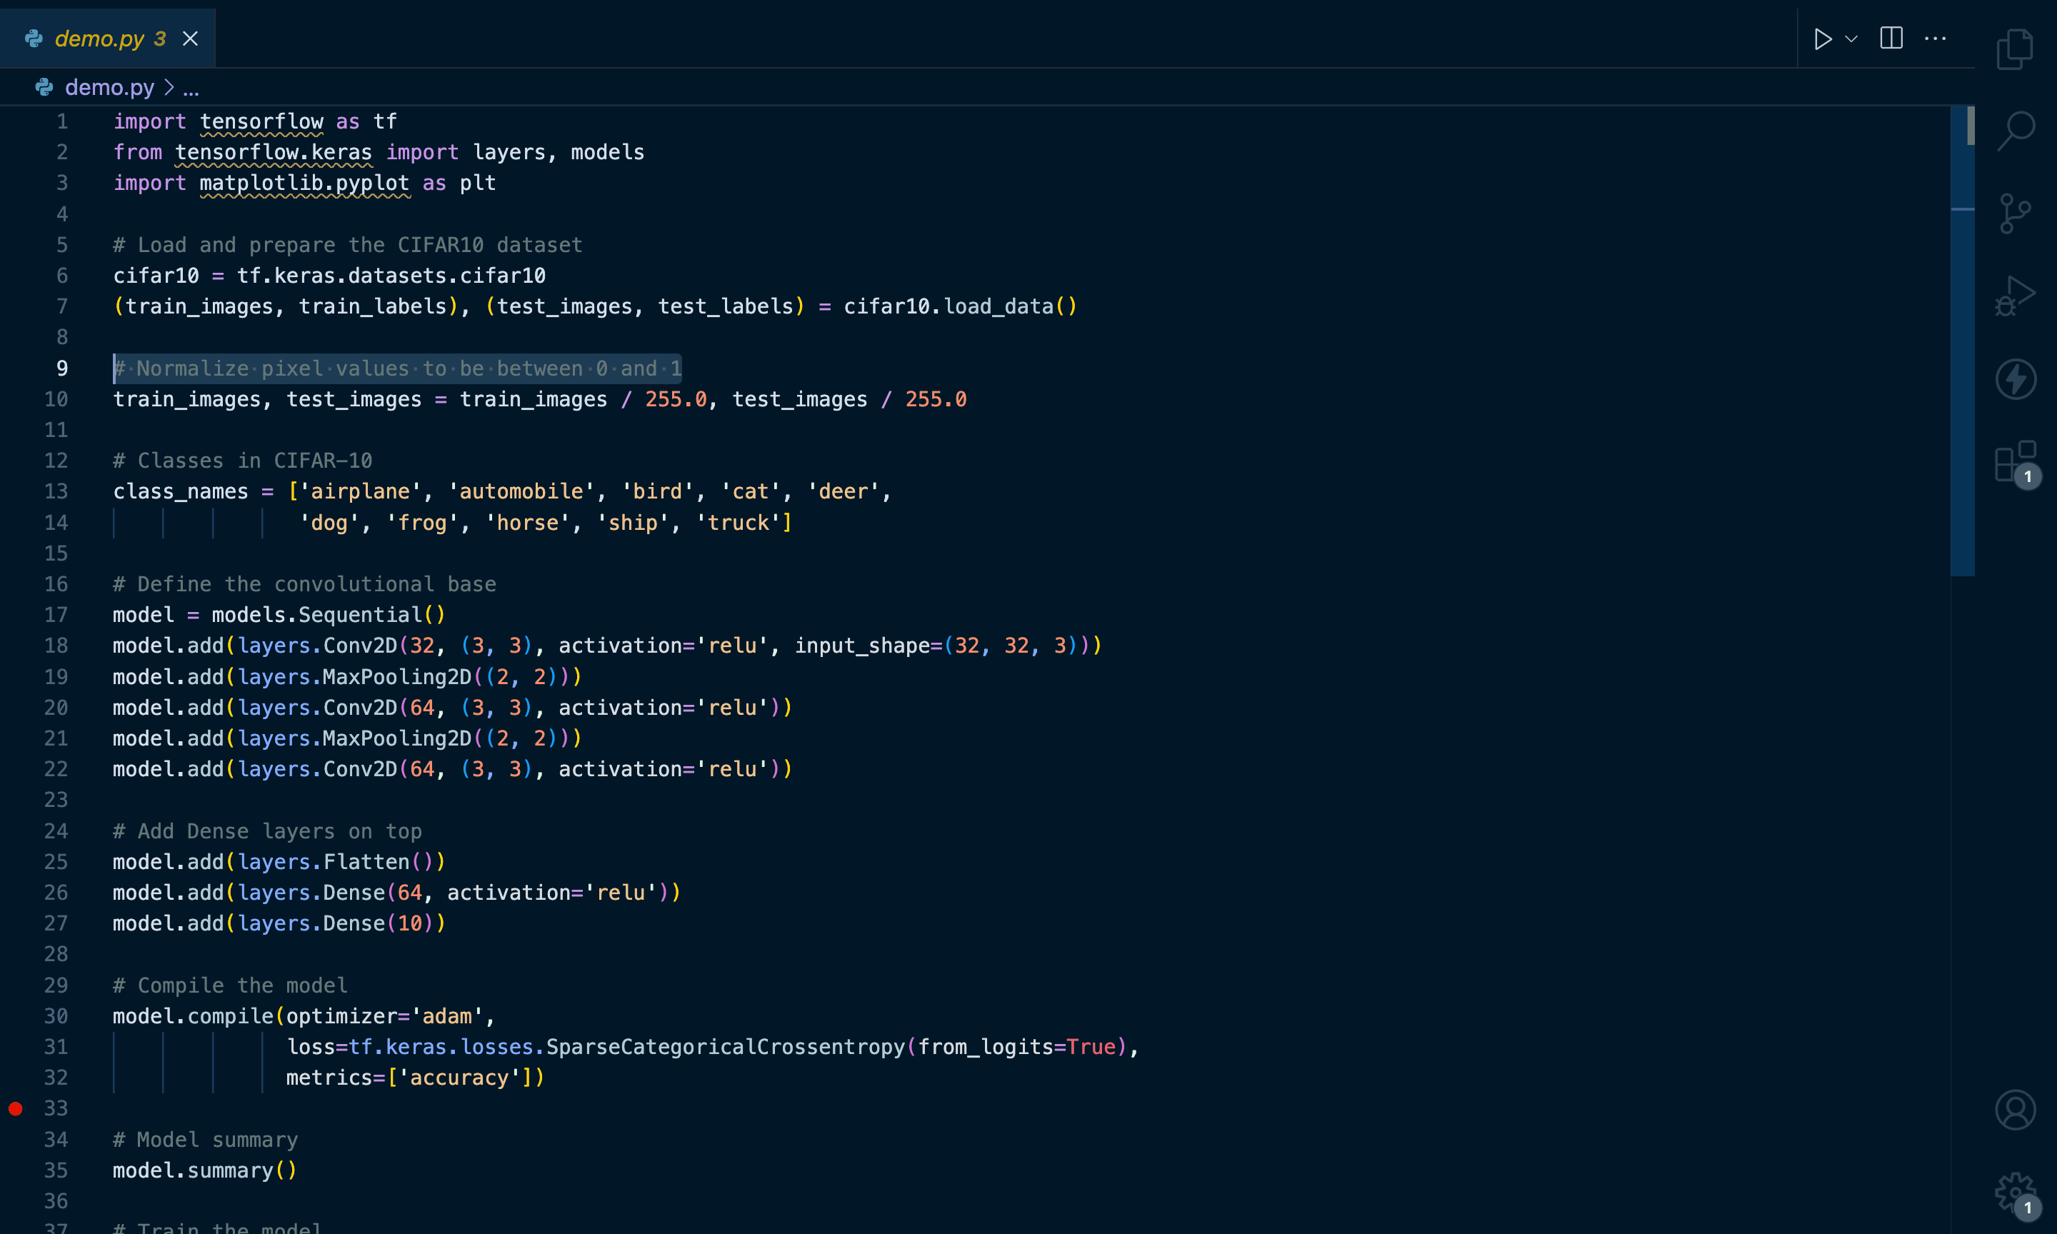Click 'summary' on line 35
Viewport: 2057px width, 1234px height.
coord(230,1171)
